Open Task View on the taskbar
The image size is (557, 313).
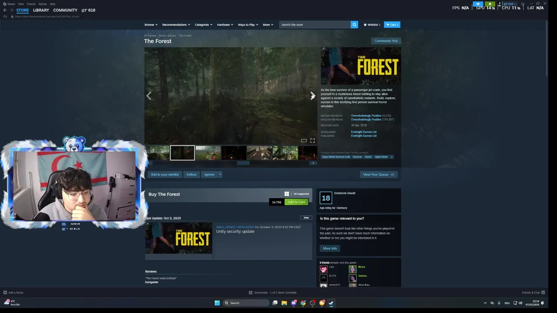(275, 303)
